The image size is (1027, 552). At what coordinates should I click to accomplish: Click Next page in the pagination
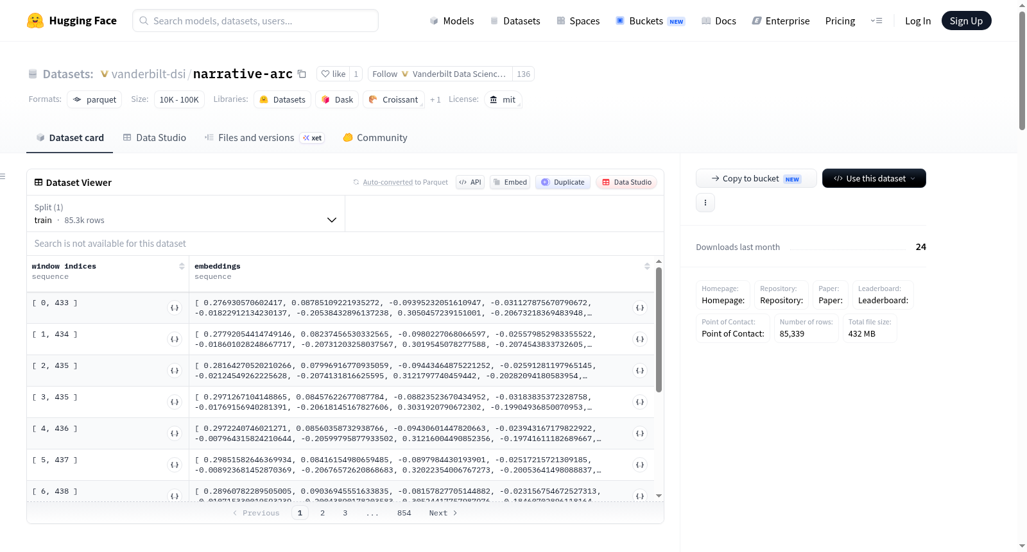point(443,513)
